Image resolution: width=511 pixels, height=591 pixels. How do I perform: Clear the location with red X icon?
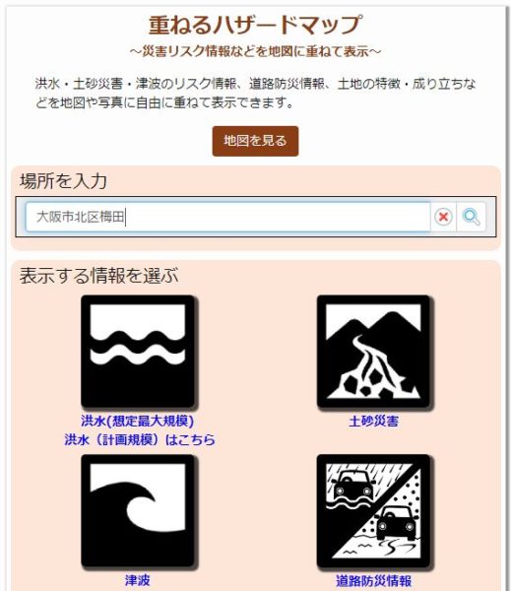click(443, 217)
